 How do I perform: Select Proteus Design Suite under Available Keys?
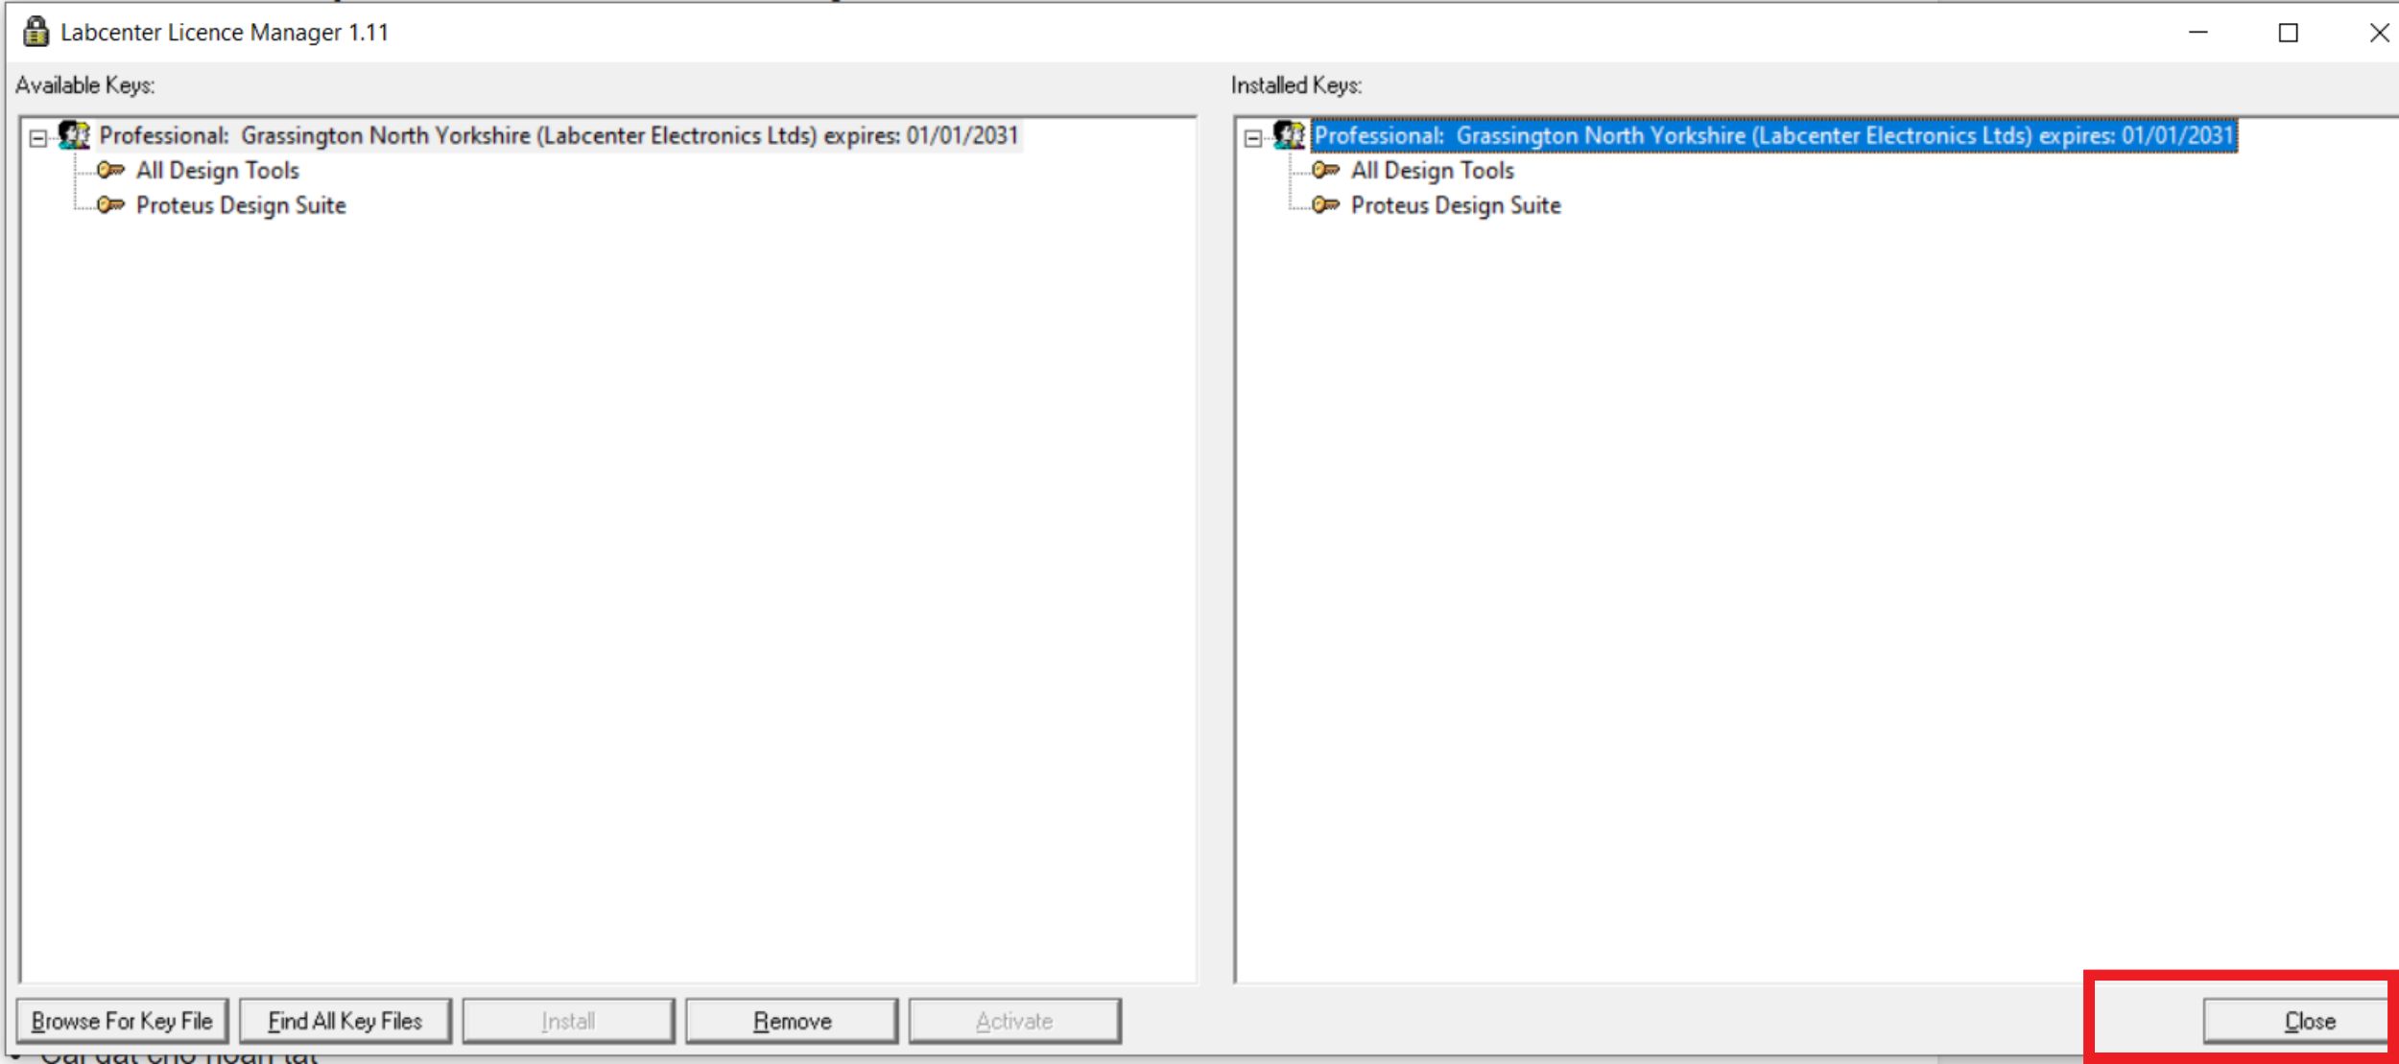[241, 205]
